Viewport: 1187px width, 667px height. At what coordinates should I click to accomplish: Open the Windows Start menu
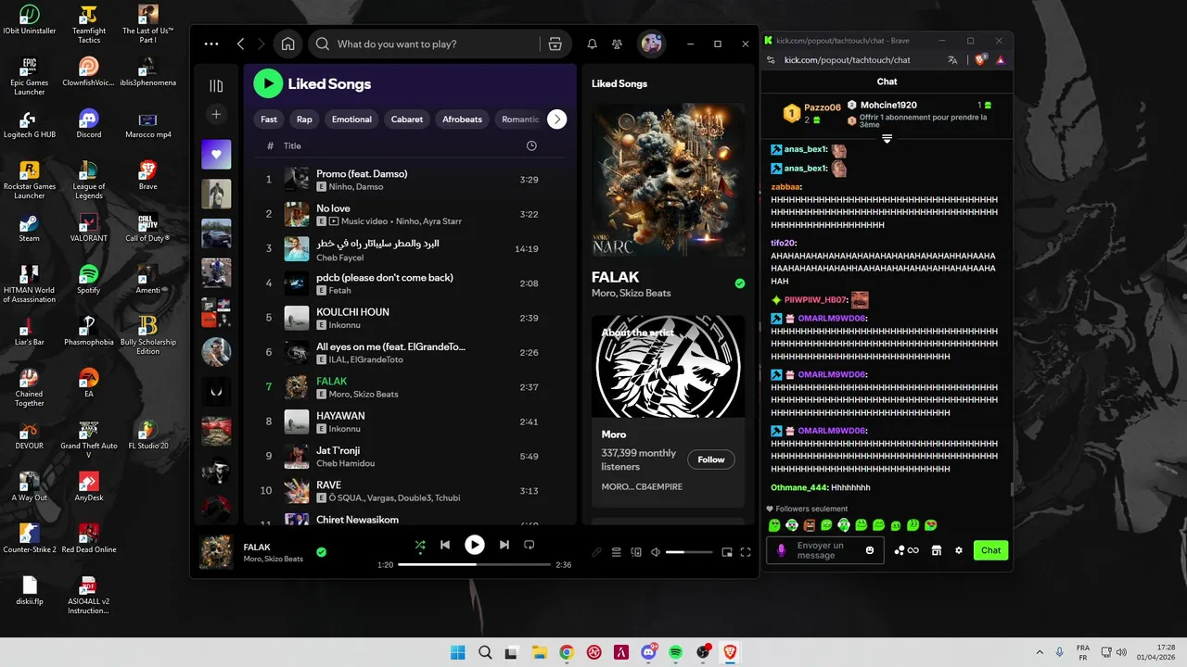(458, 652)
